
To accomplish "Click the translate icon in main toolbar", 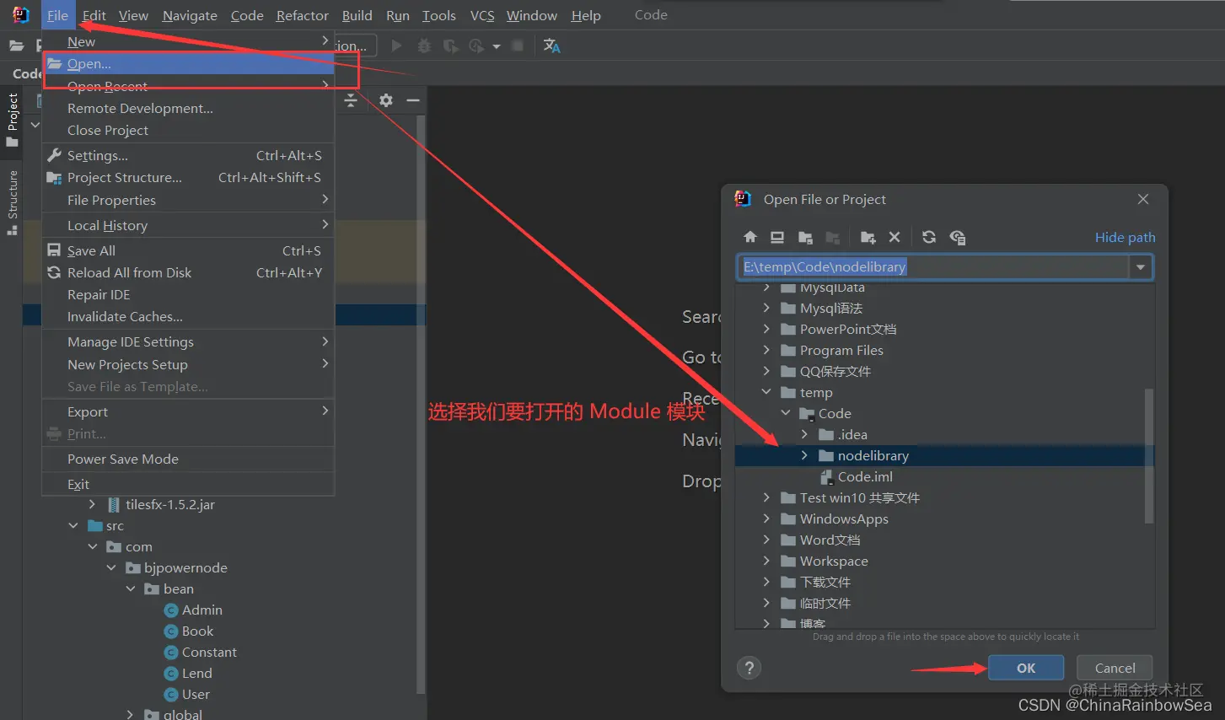I will click(552, 46).
